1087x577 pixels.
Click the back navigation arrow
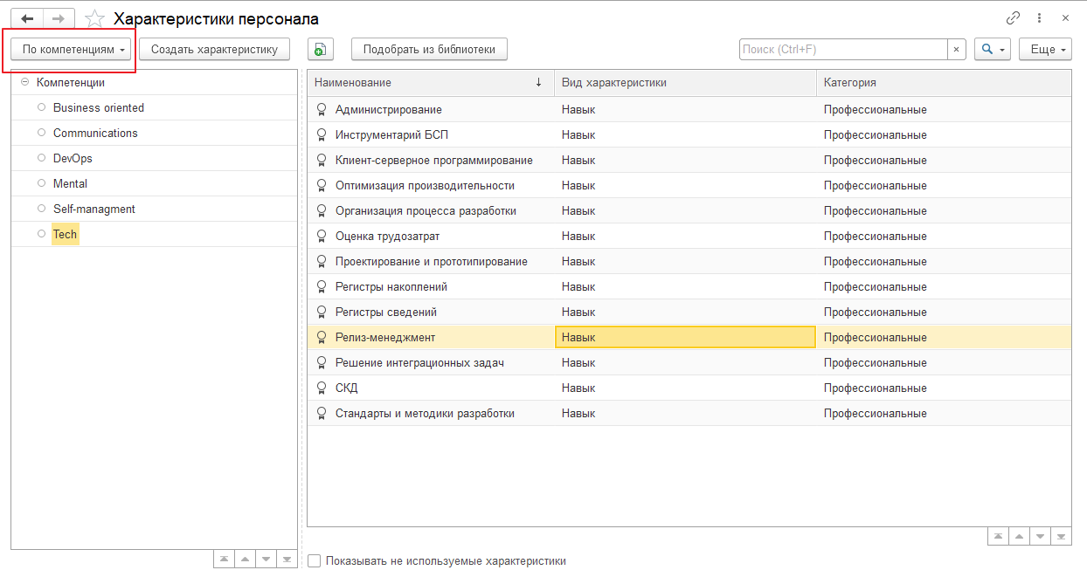27,18
